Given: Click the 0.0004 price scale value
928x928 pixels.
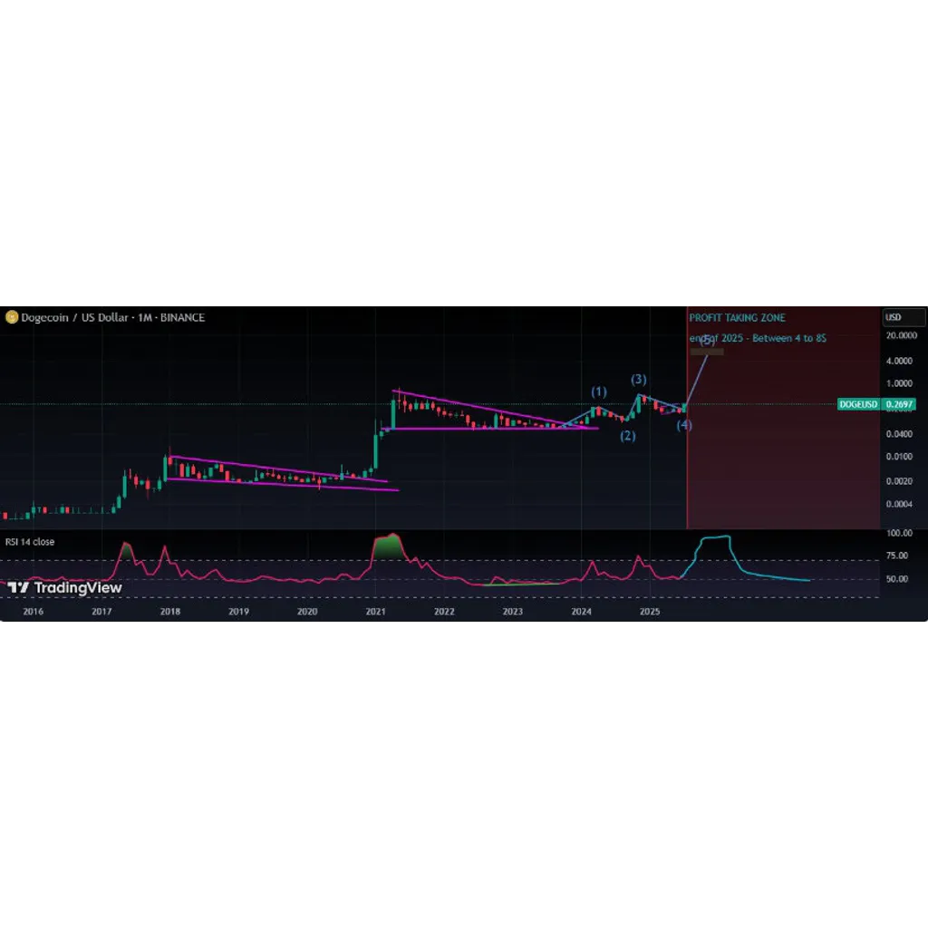Looking at the screenshot, I should 899,504.
